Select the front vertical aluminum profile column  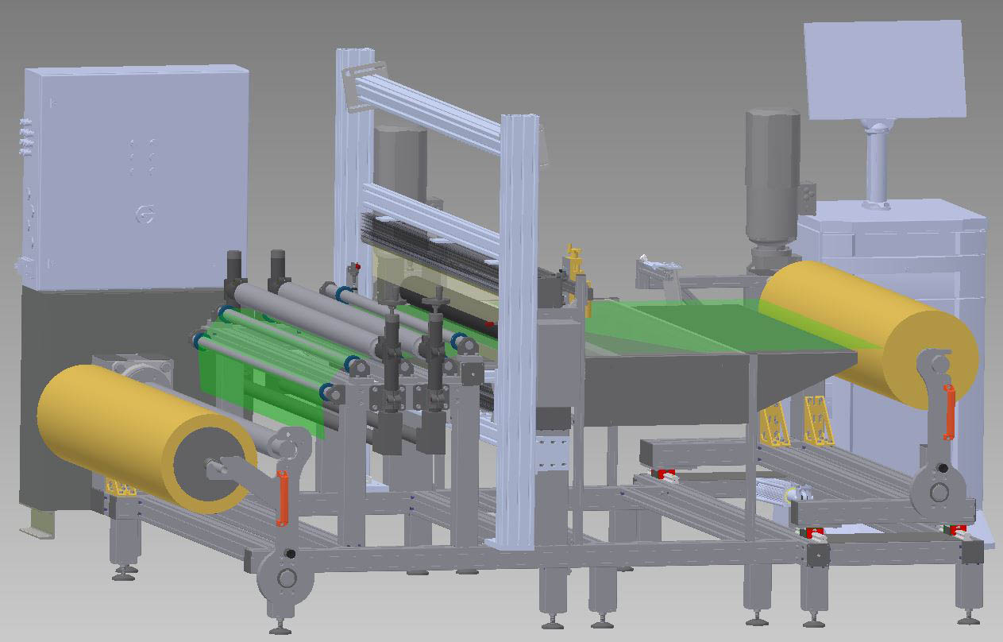519,334
